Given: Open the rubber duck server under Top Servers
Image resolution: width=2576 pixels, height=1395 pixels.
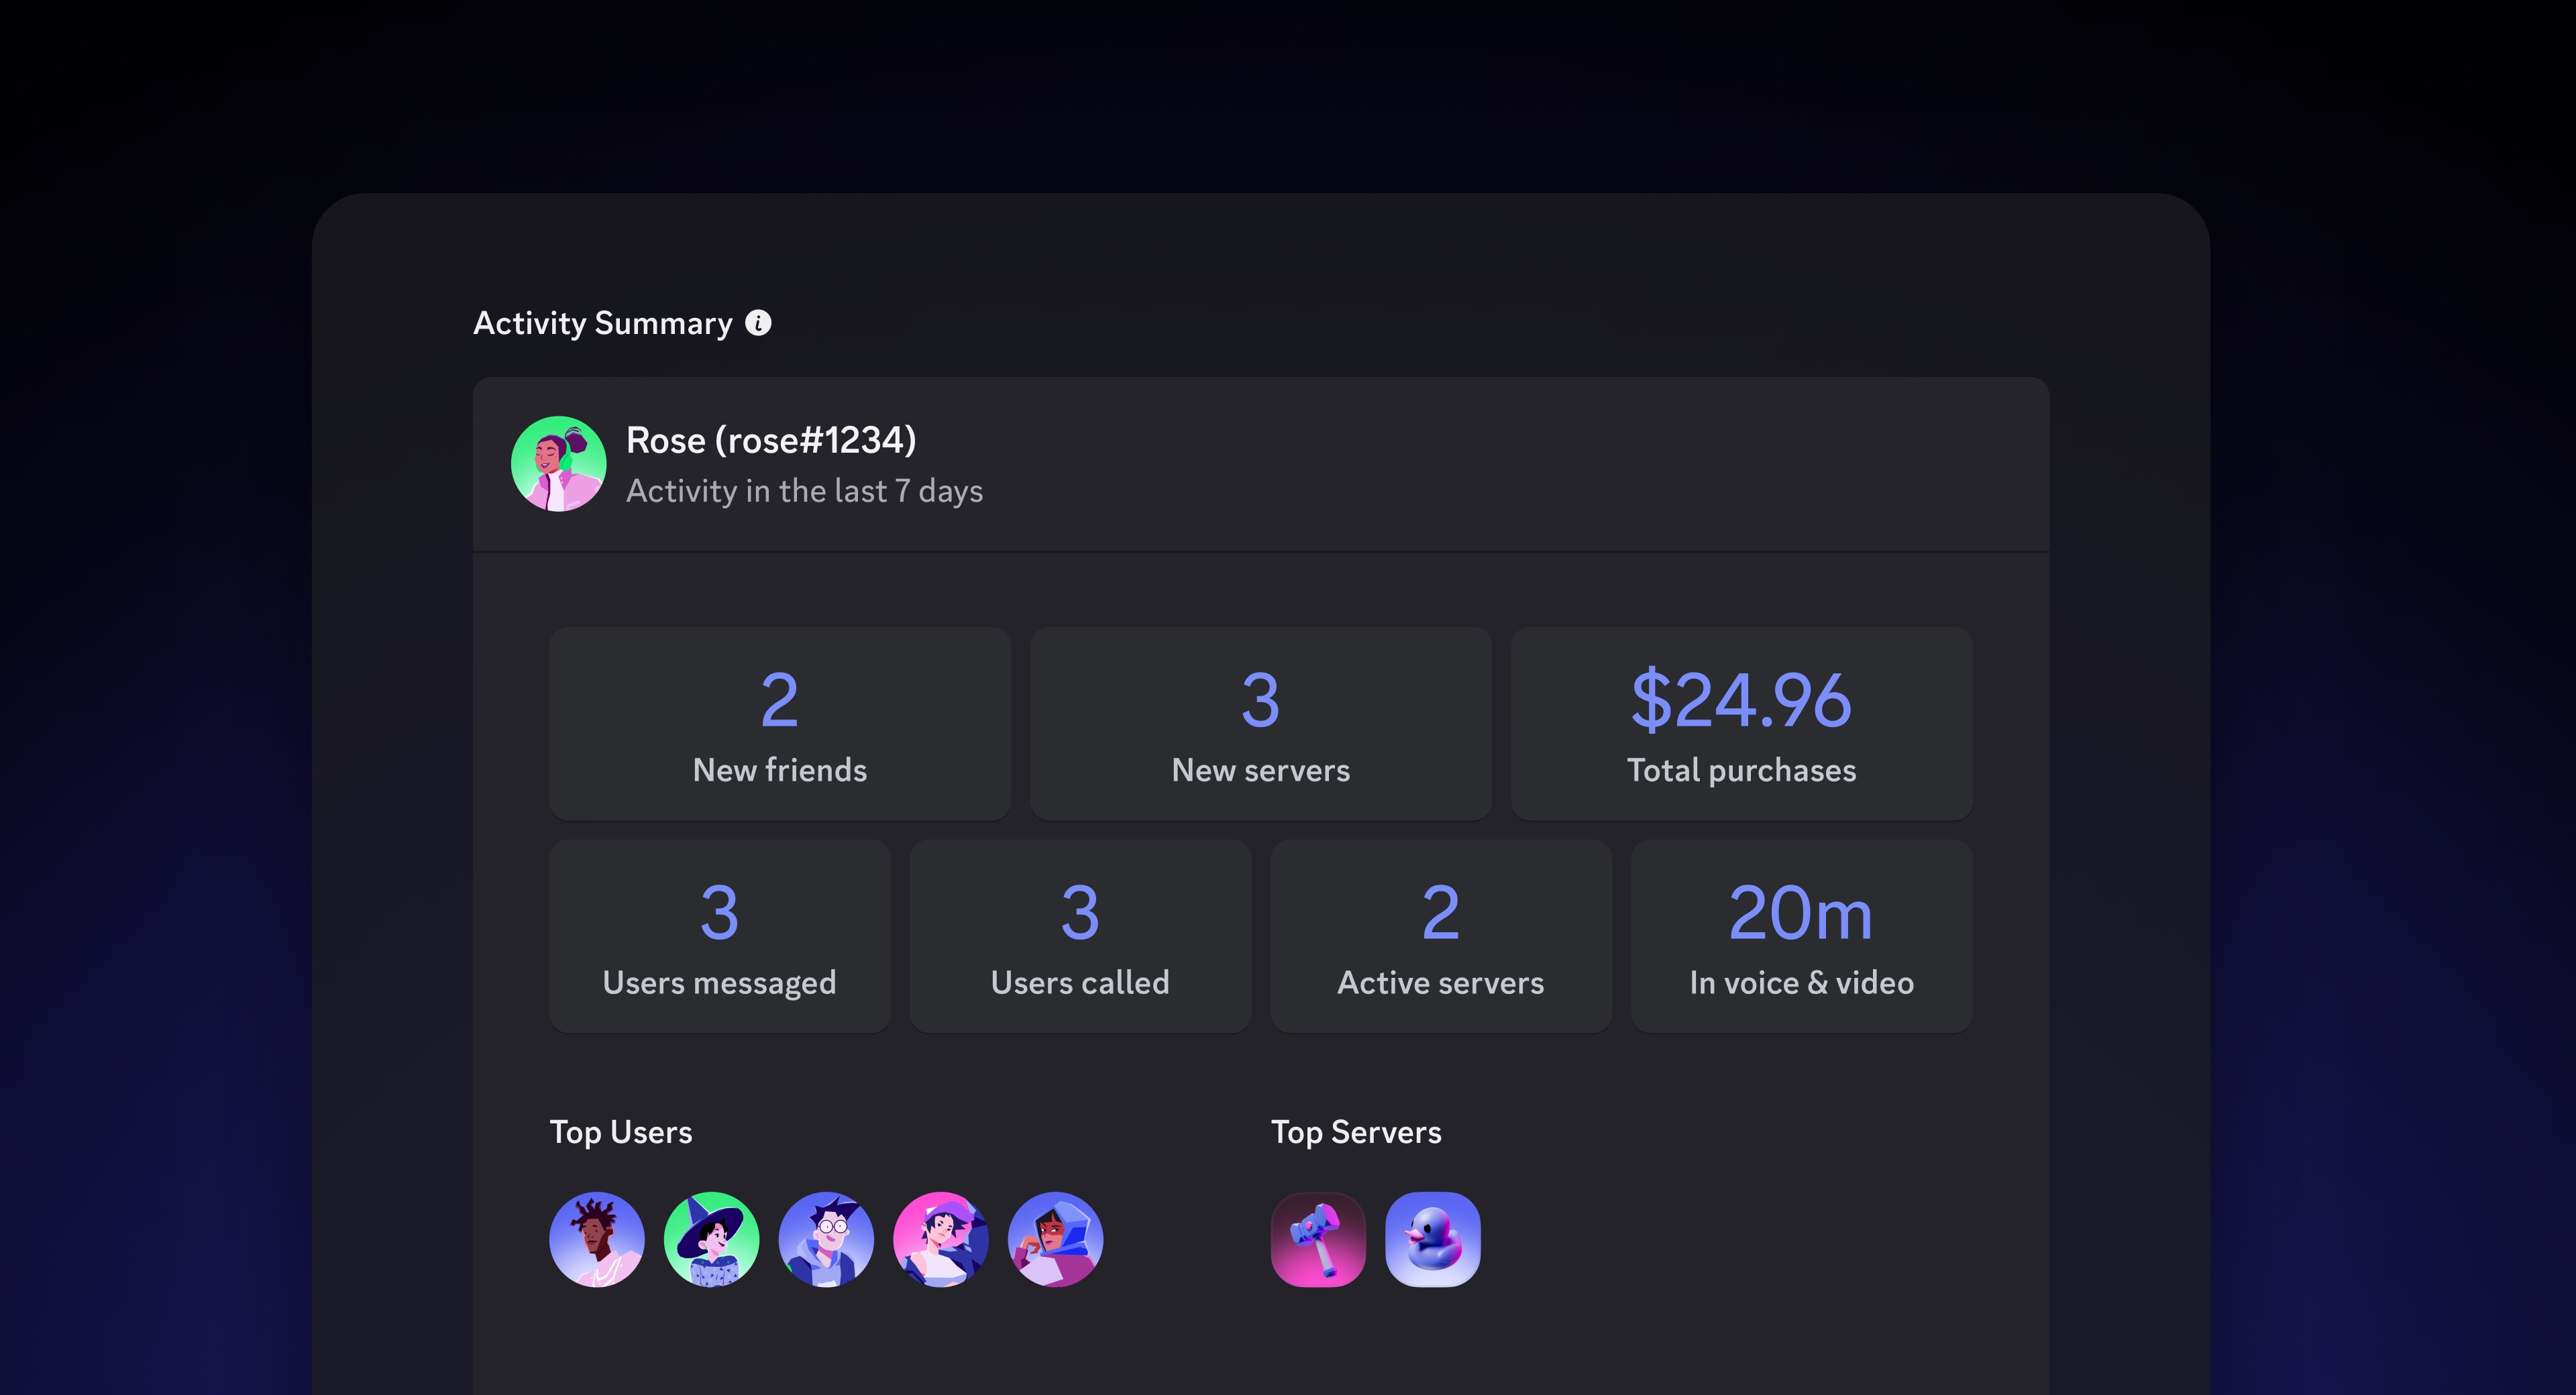Looking at the screenshot, I should [x=1432, y=1239].
